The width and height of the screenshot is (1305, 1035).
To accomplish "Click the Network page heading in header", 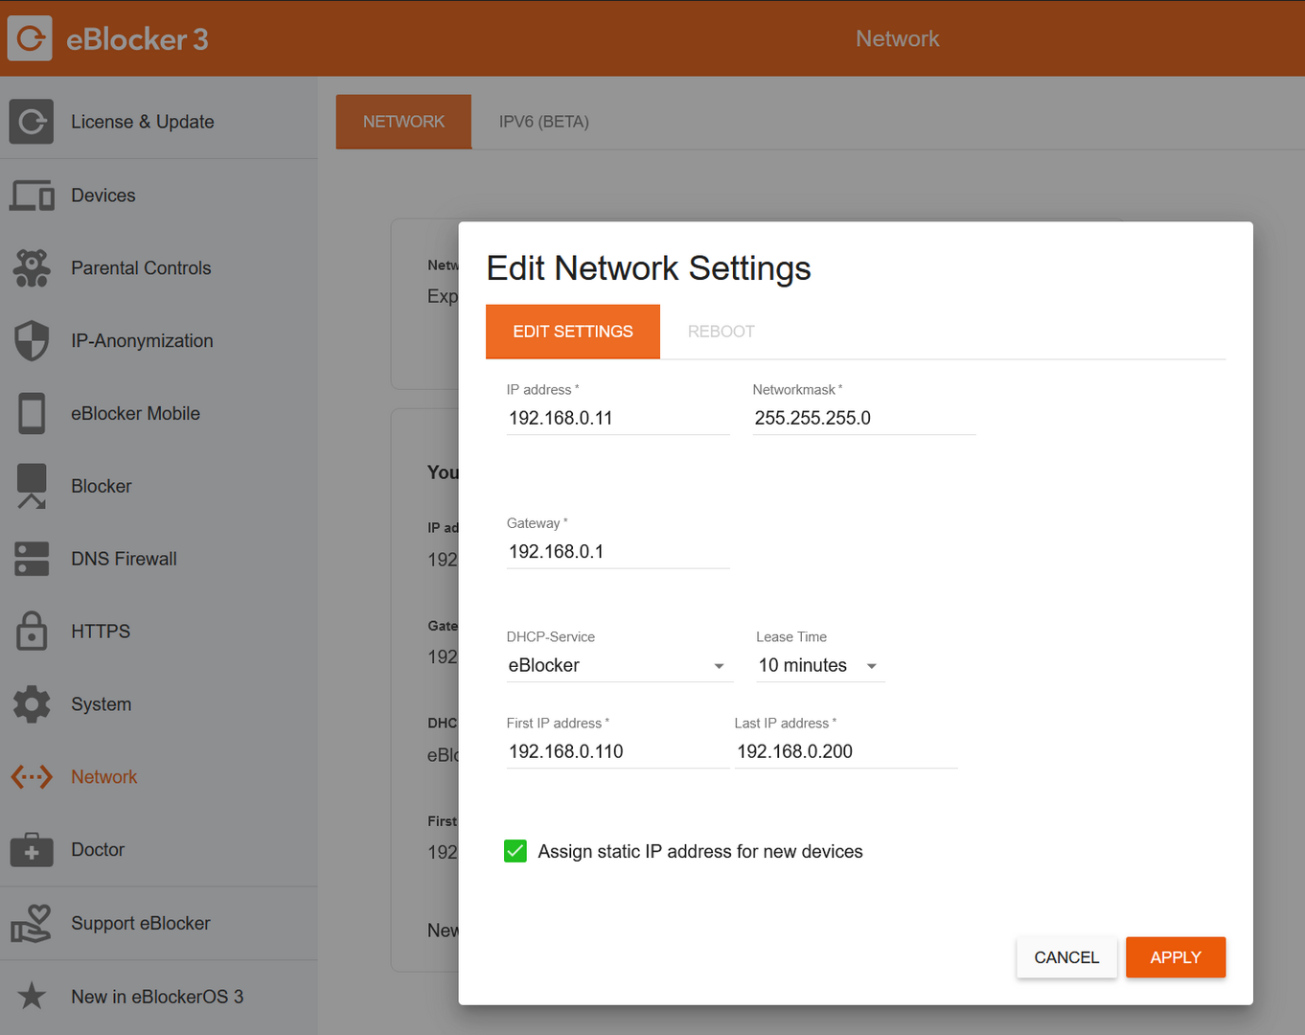I will (898, 38).
